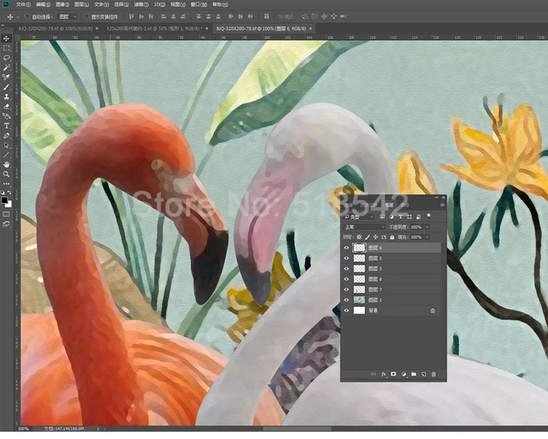548x439 pixels.
Task: Check the auto-select checkbox
Action: pyautogui.click(x=27, y=16)
